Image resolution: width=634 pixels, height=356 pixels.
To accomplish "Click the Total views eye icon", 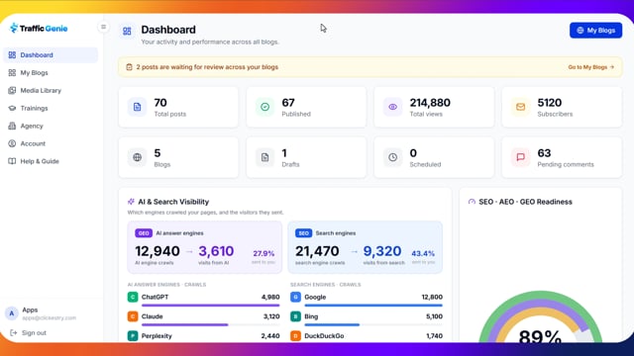I will pos(392,107).
